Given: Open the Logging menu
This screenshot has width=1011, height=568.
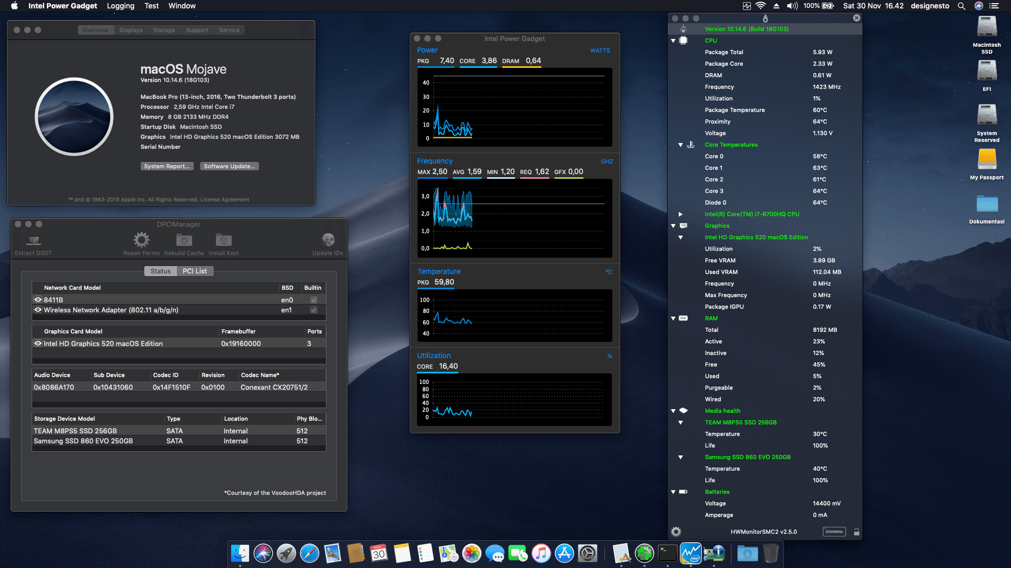Looking at the screenshot, I should (x=120, y=6).
